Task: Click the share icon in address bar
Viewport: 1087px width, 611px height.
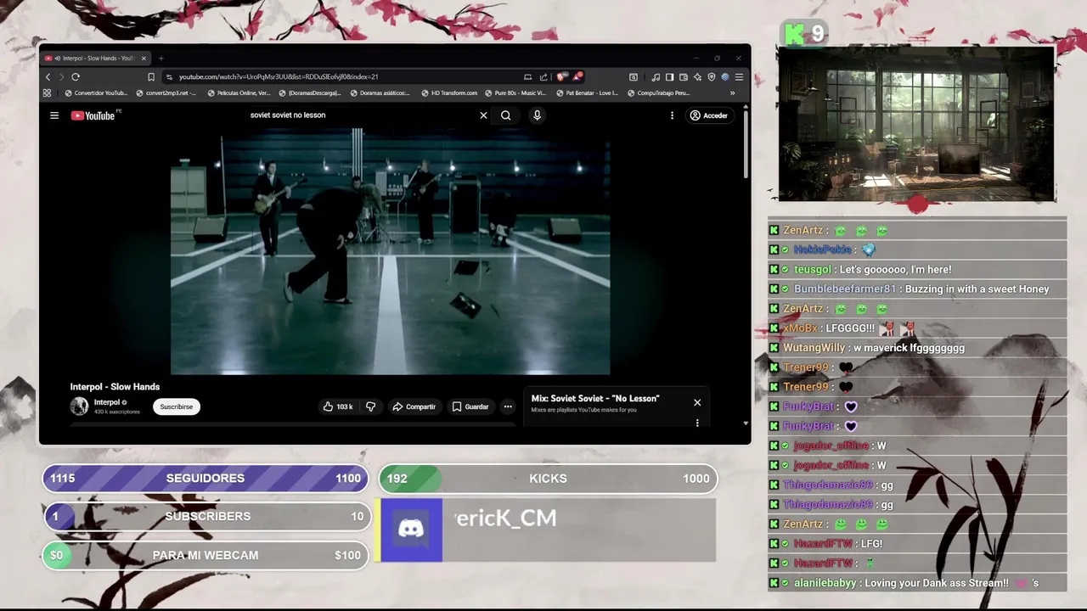Action: pyautogui.click(x=543, y=76)
